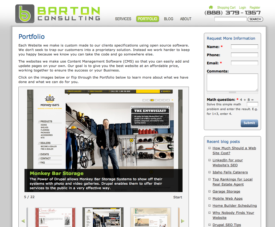Start the portfolio slideshow

178,197
